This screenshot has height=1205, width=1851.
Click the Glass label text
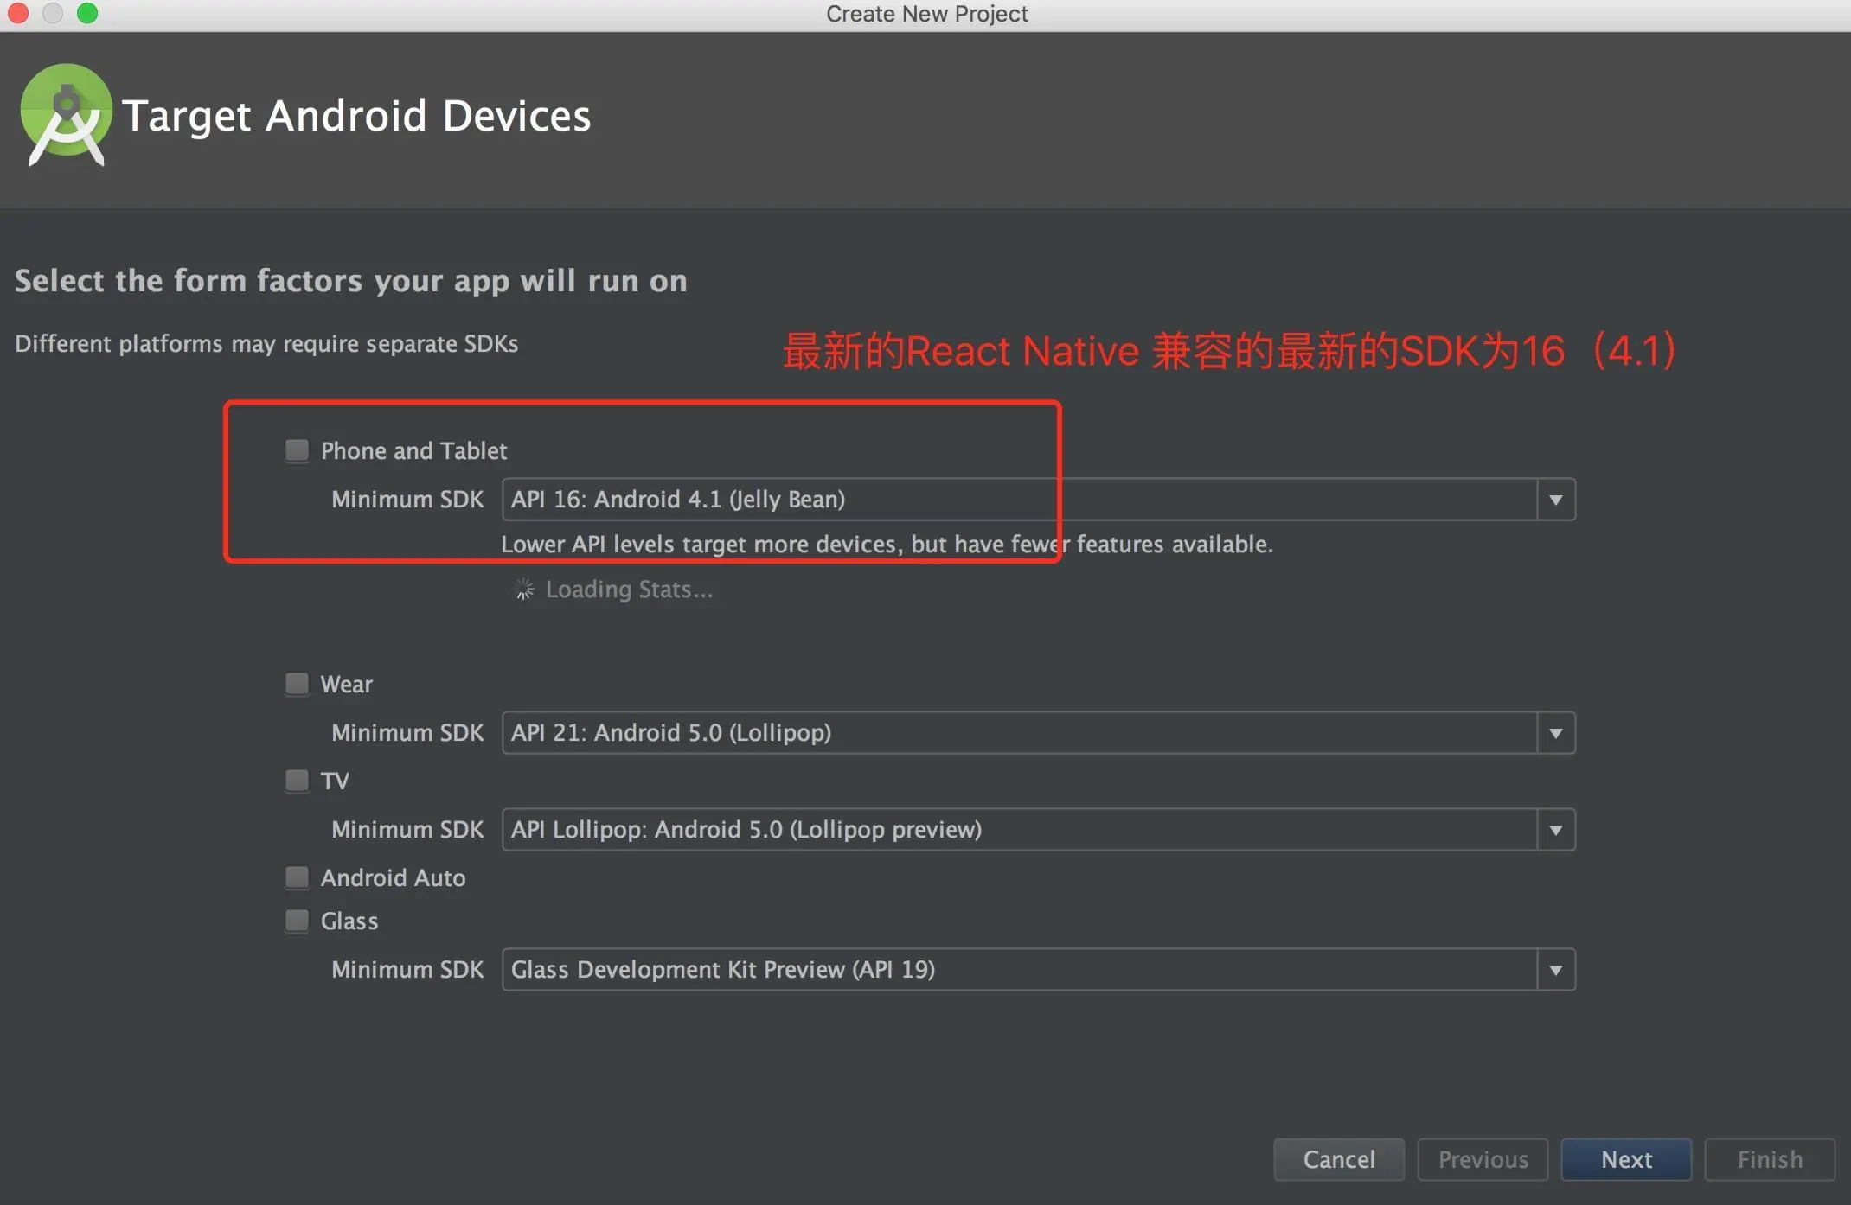click(x=349, y=921)
